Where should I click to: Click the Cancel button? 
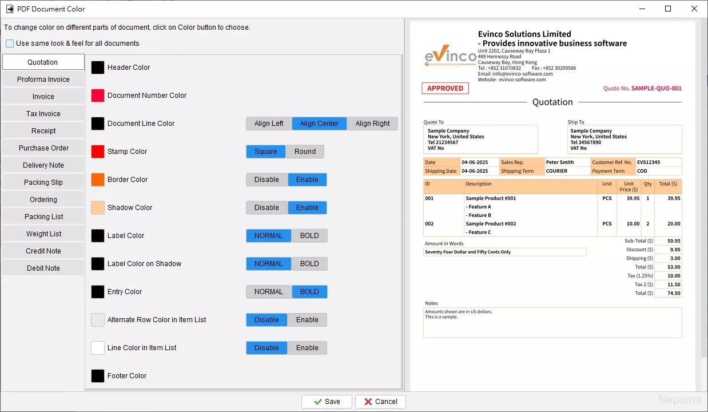380,402
